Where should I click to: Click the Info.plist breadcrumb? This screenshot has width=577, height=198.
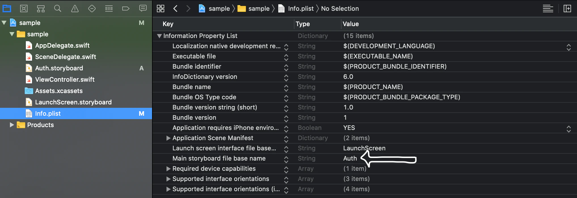pos(296,9)
